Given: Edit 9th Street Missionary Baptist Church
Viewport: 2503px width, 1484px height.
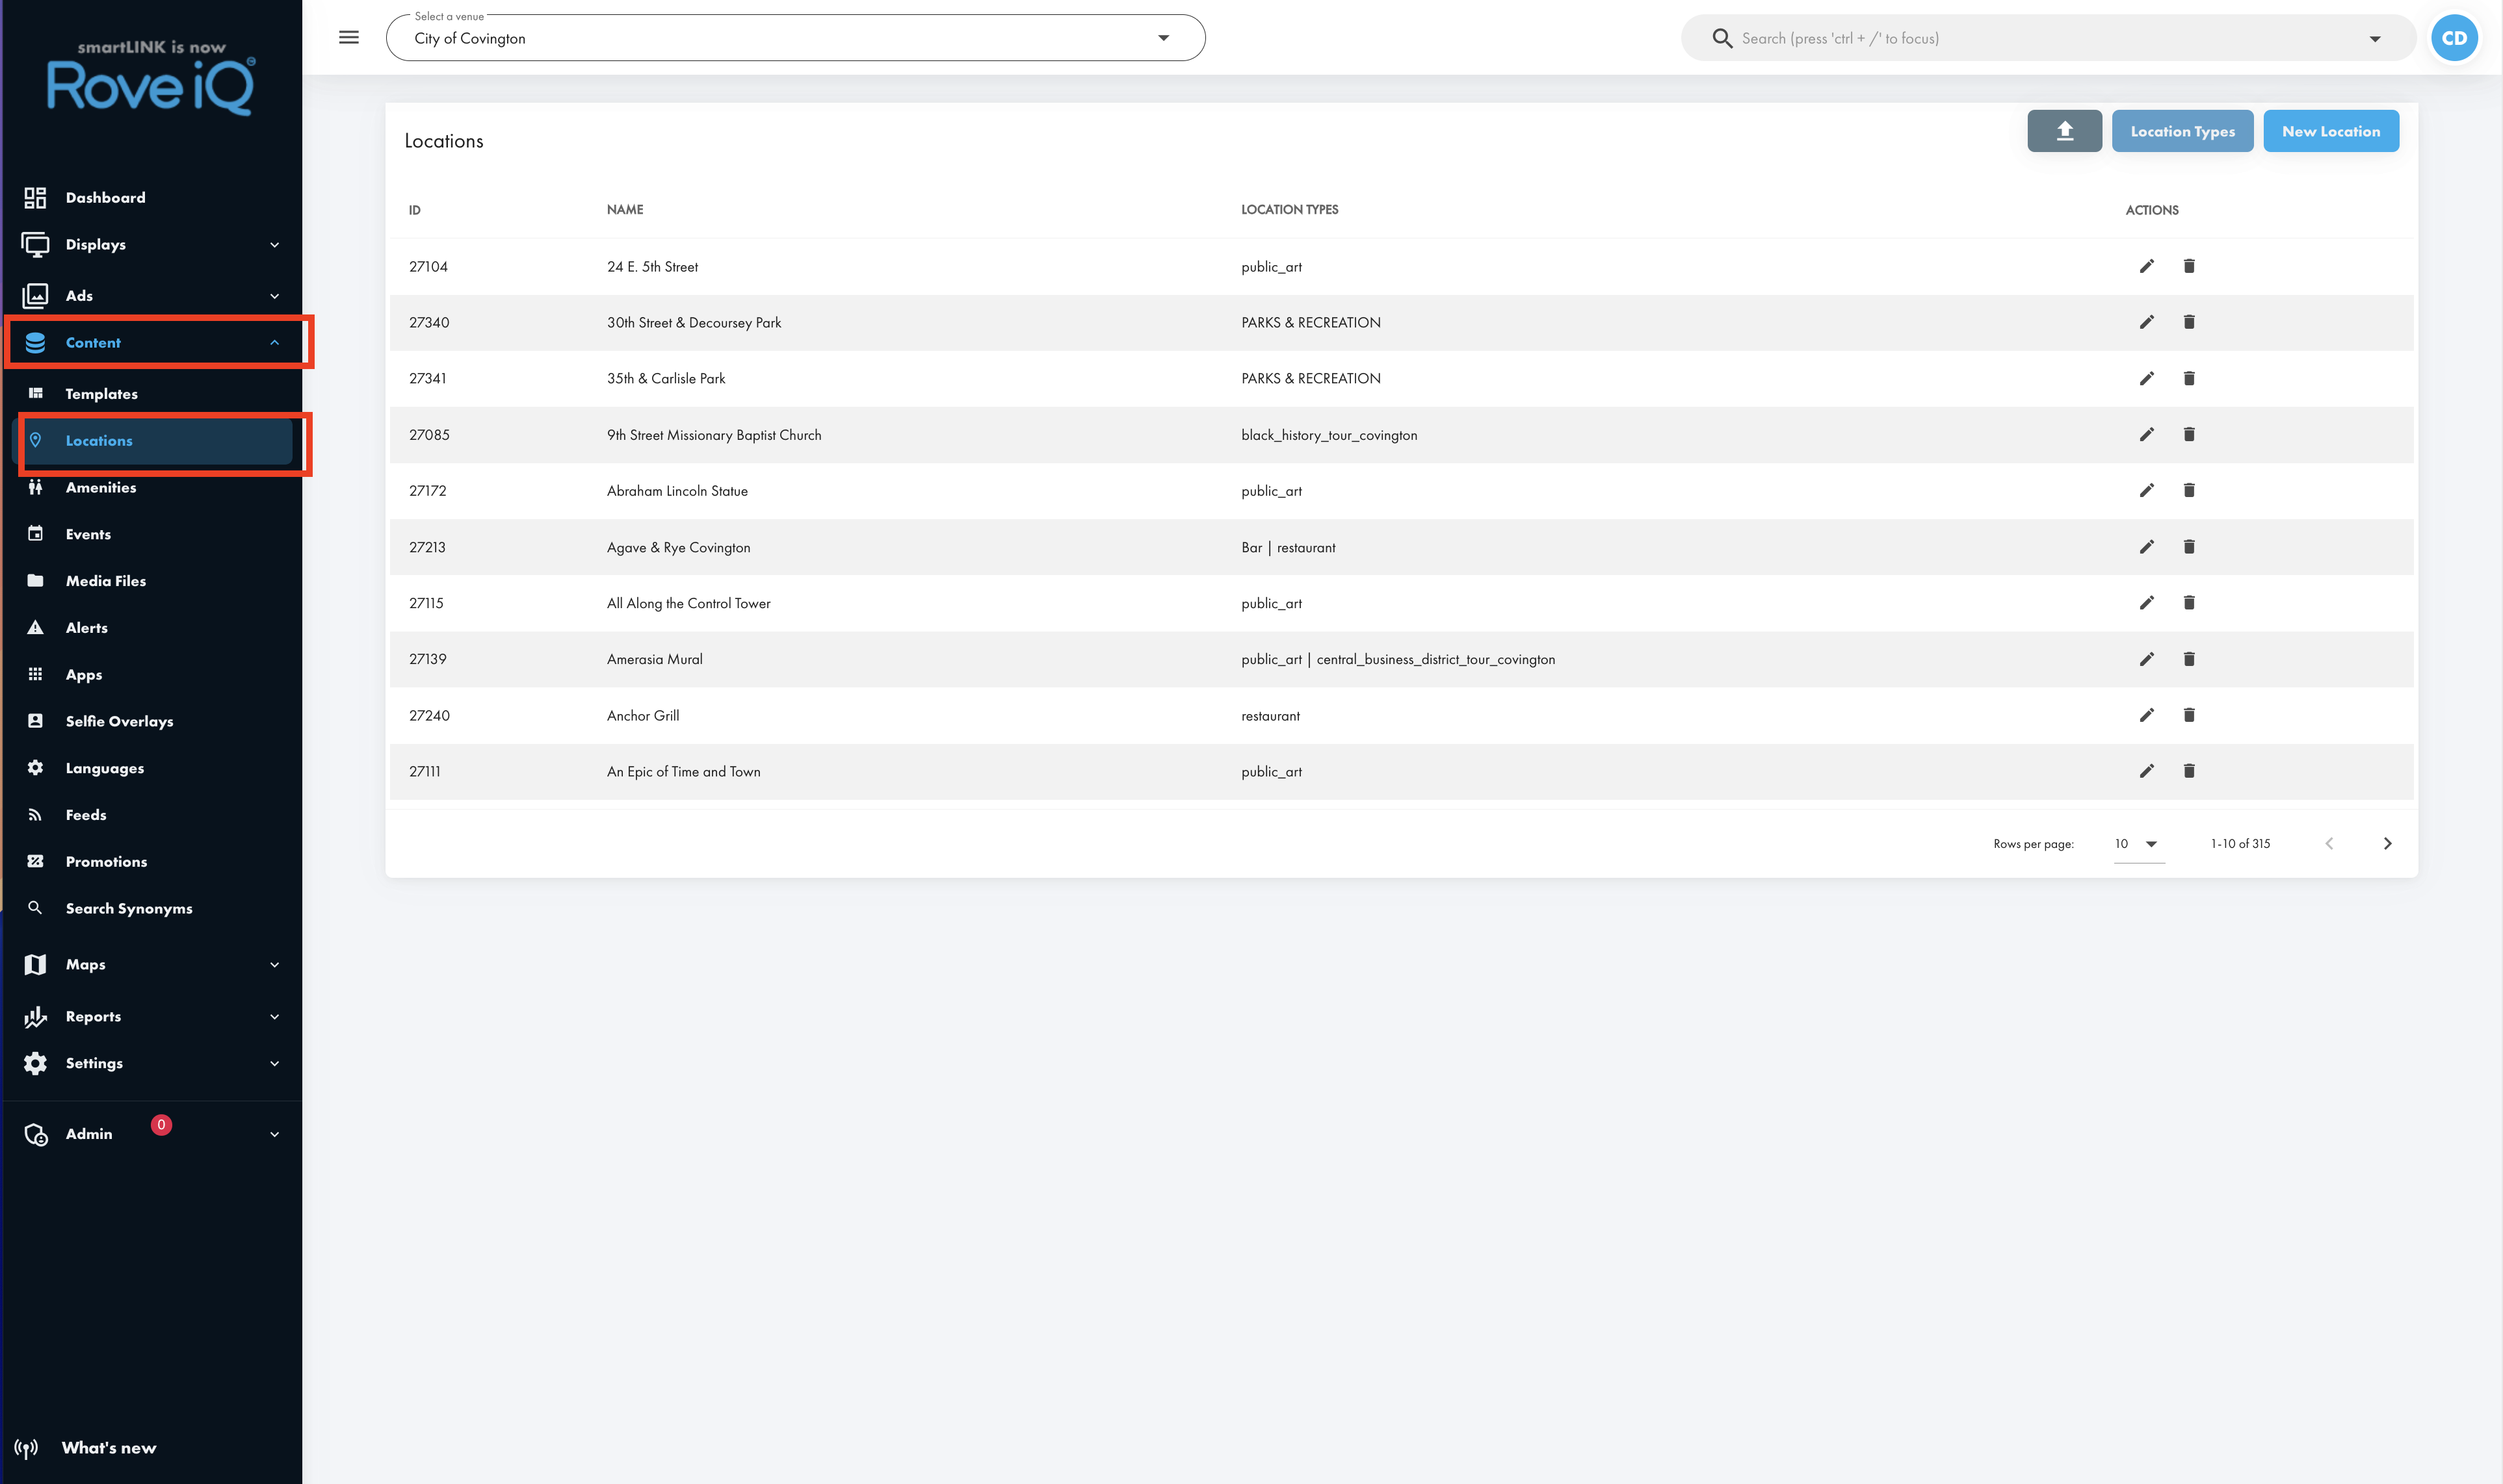Looking at the screenshot, I should click(x=2146, y=434).
